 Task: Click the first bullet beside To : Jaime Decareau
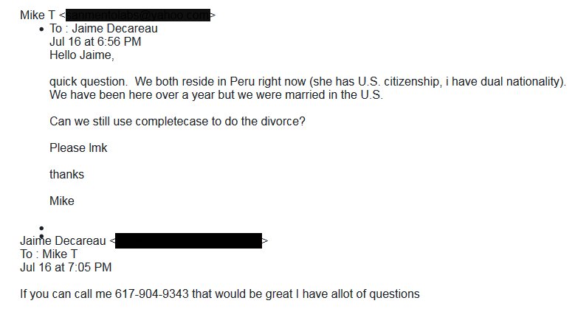click(41, 29)
